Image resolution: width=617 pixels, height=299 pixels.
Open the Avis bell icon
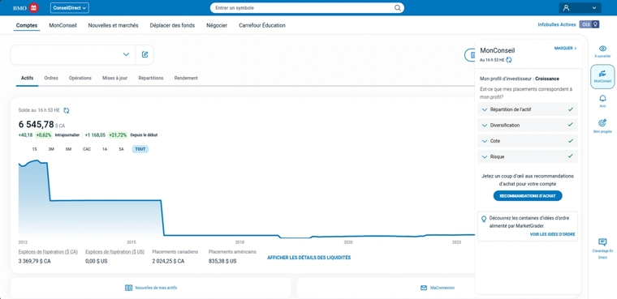tap(602, 98)
